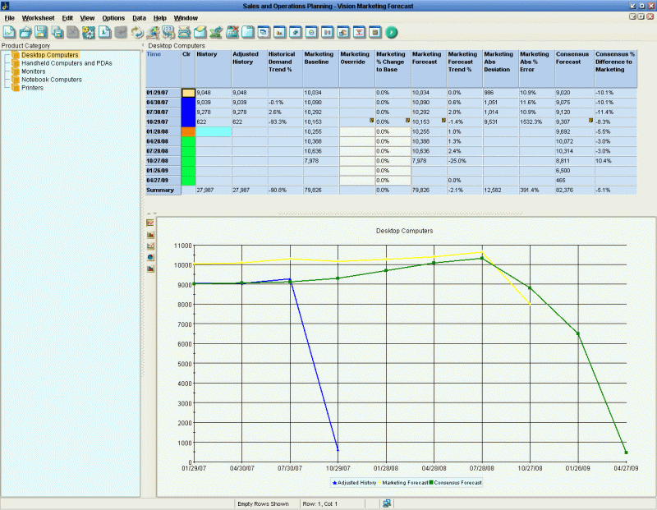Click the Adjusted History column header
Viewport: 657px width, 510px height.
tap(250, 69)
